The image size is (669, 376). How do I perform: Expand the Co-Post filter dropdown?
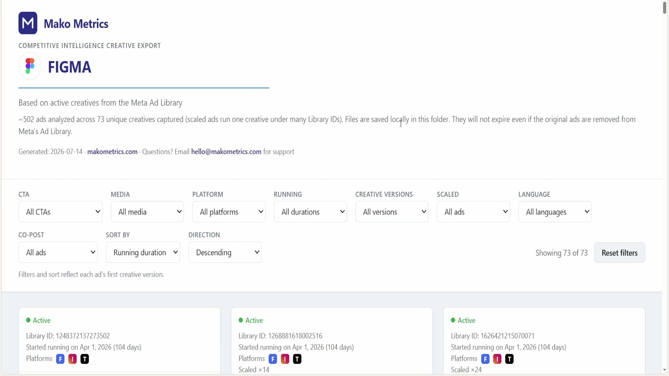pyautogui.click(x=58, y=252)
